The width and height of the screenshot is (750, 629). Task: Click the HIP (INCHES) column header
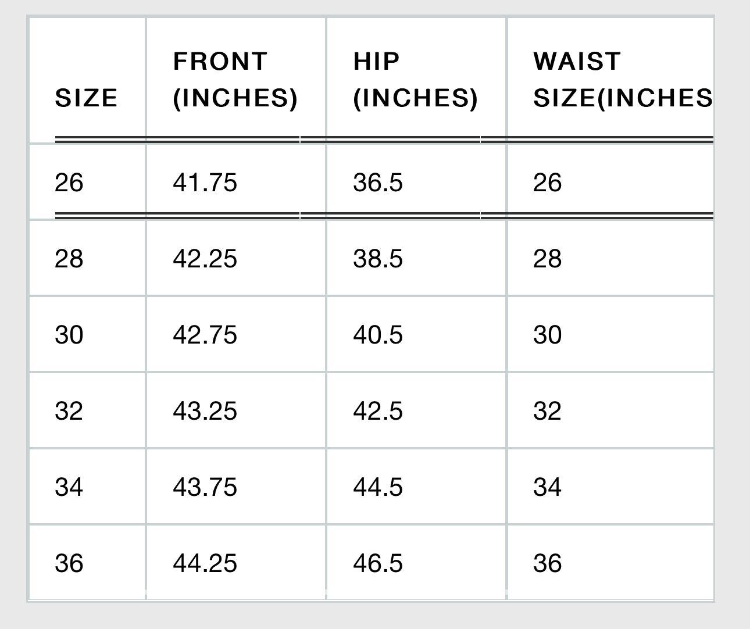click(415, 80)
